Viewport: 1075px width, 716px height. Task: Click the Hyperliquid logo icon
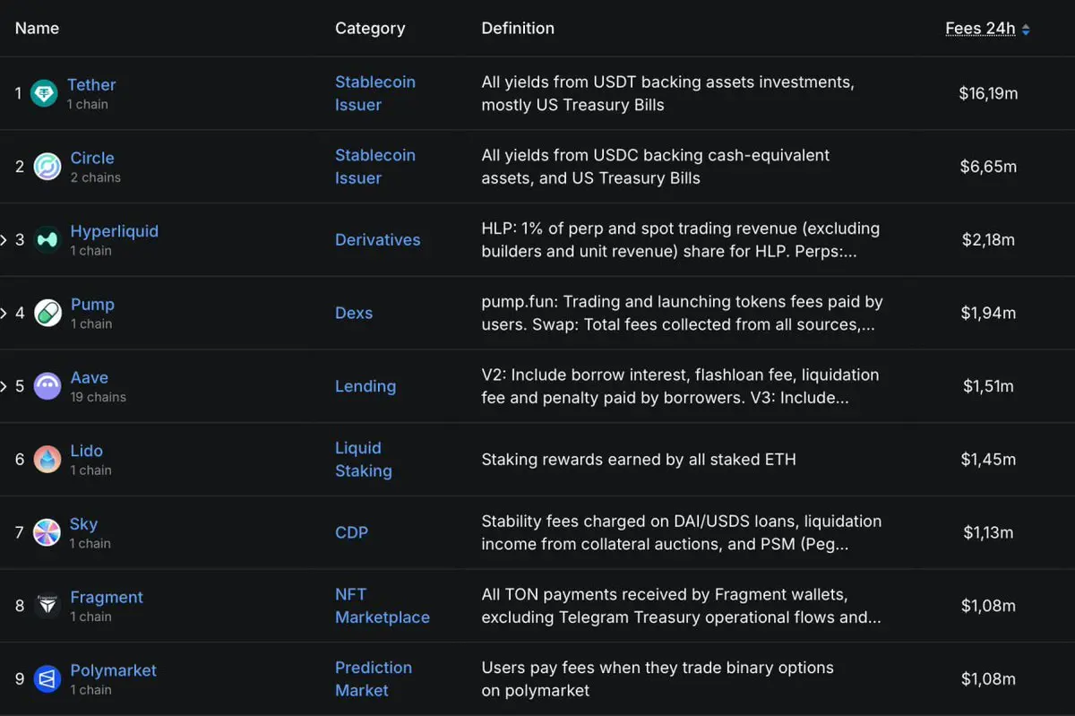(47, 240)
